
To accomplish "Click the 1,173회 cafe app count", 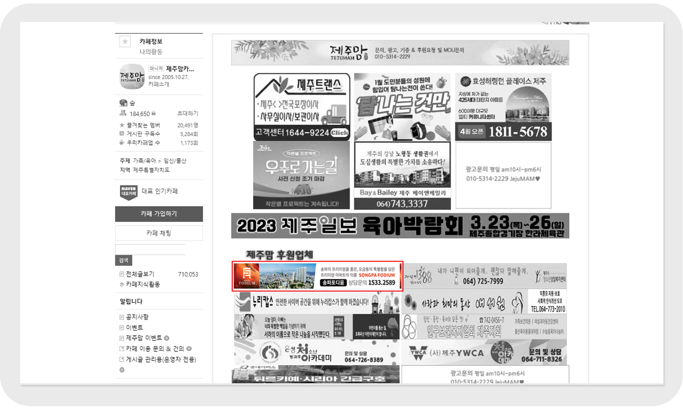I will click(189, 142).
